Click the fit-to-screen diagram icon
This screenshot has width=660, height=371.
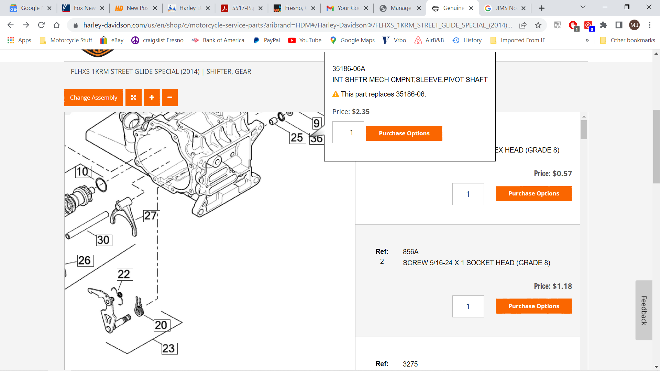pyautogui.click(x=133, y=98)
